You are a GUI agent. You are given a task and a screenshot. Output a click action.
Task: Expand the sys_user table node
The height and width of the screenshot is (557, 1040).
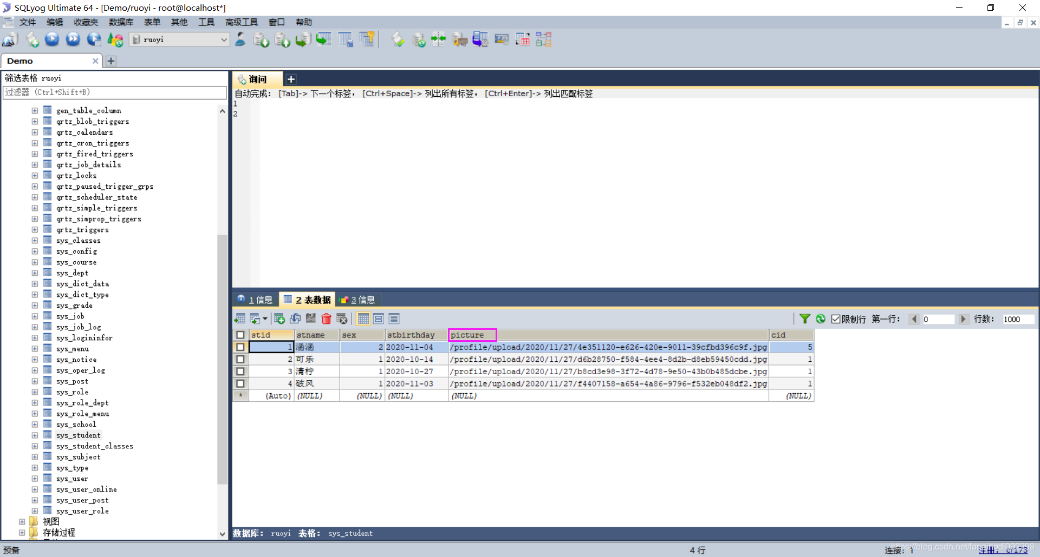(x=35, y=479)
